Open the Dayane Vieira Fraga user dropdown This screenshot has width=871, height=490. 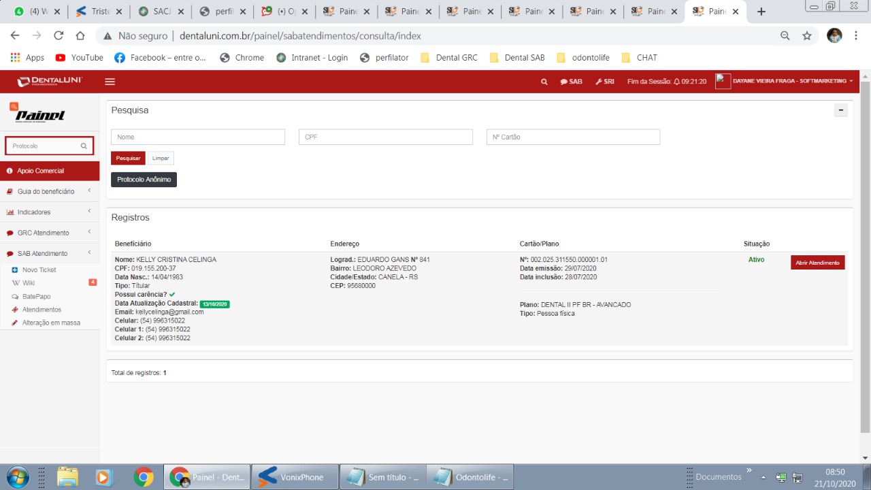coord(785,82)
